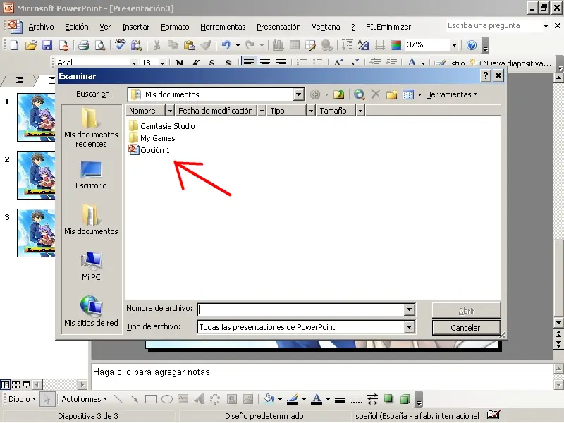Click the Views icon in Examinar dialog

tap(408, 94)
